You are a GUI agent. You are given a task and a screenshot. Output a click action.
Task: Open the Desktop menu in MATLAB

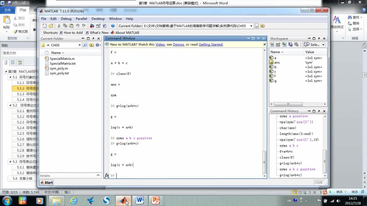(x=98, y=19)
